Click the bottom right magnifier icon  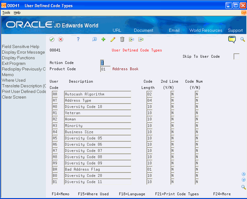244,187
